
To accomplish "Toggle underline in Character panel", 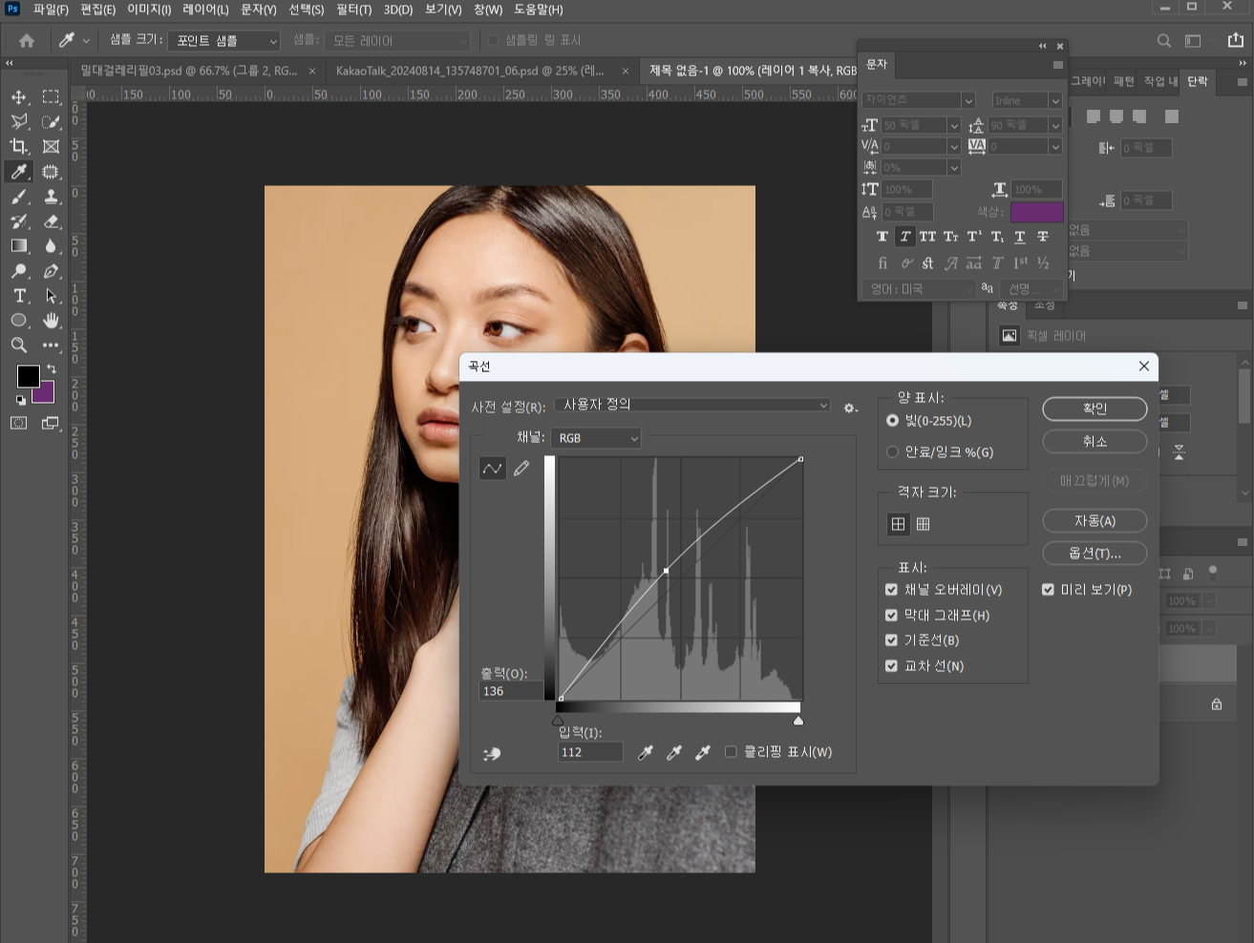I will click(x=1020, y=237).
